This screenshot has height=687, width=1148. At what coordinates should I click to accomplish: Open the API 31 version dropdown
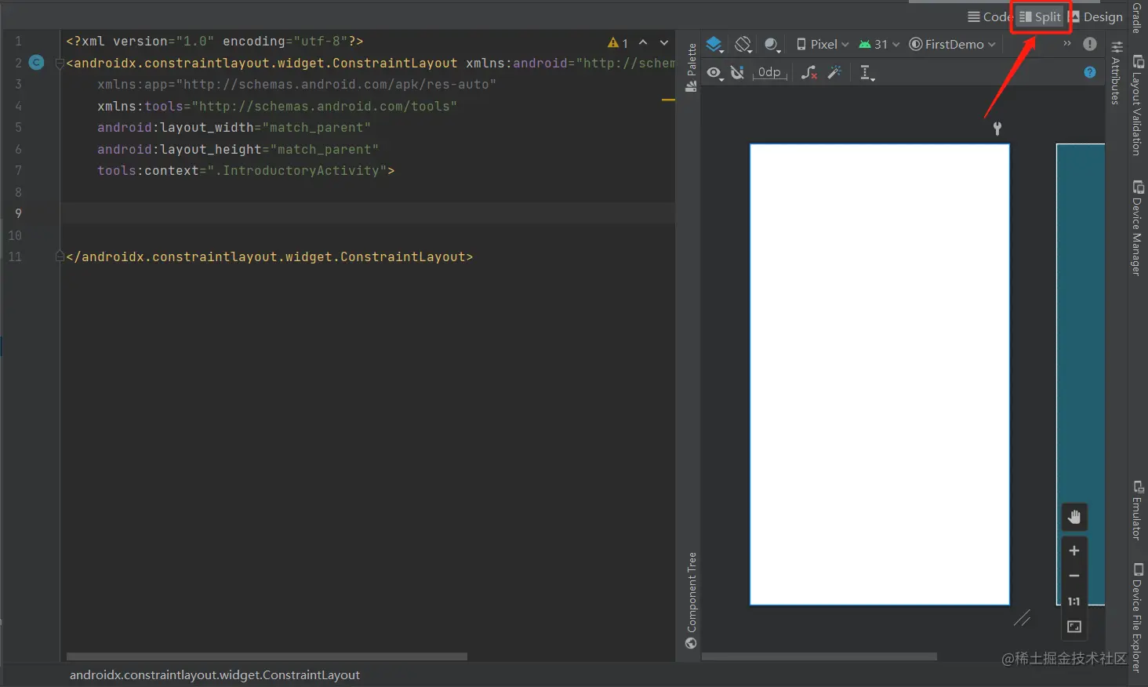[x=879, y=45]
